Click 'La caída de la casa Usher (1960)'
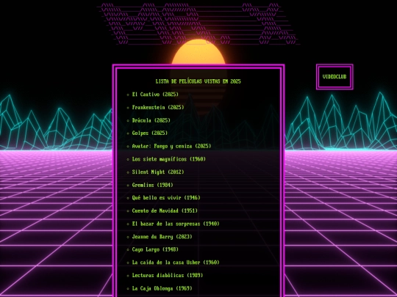Viewport: 397px width, 297px height. (x=176, y=263)
